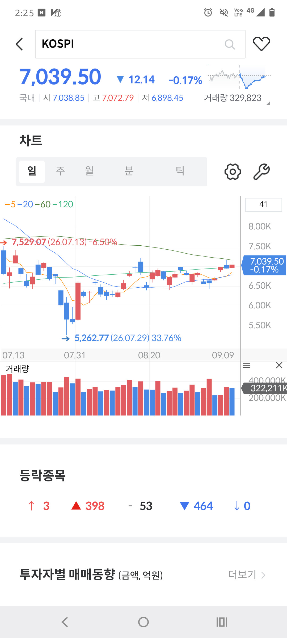This screenshot has height=638, width=287.
Task: Expand details via triangle near 거래량 329,823
Action: [x=268, y=103]
